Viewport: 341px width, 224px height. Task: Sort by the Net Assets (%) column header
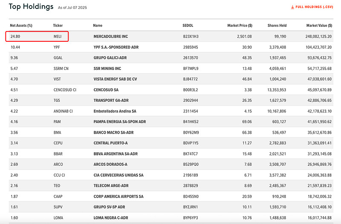coord(21,26)
